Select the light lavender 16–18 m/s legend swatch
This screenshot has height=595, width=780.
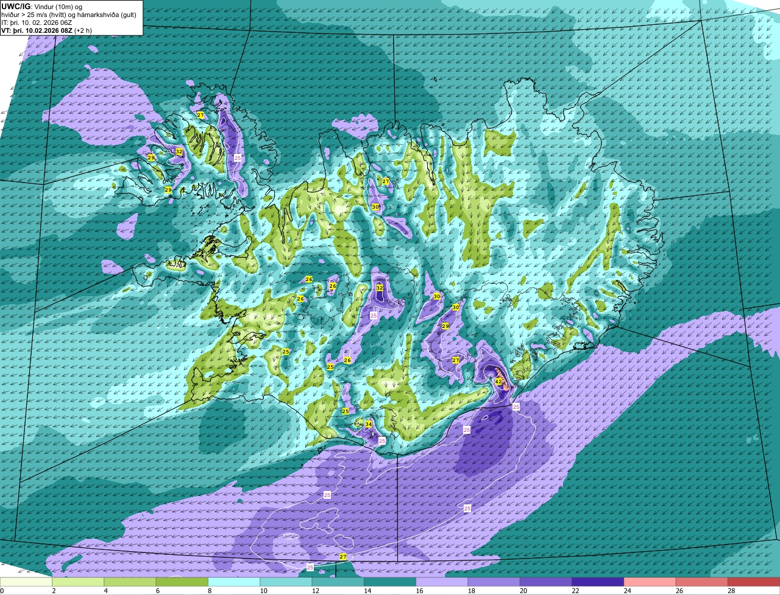tap(442, 582)
